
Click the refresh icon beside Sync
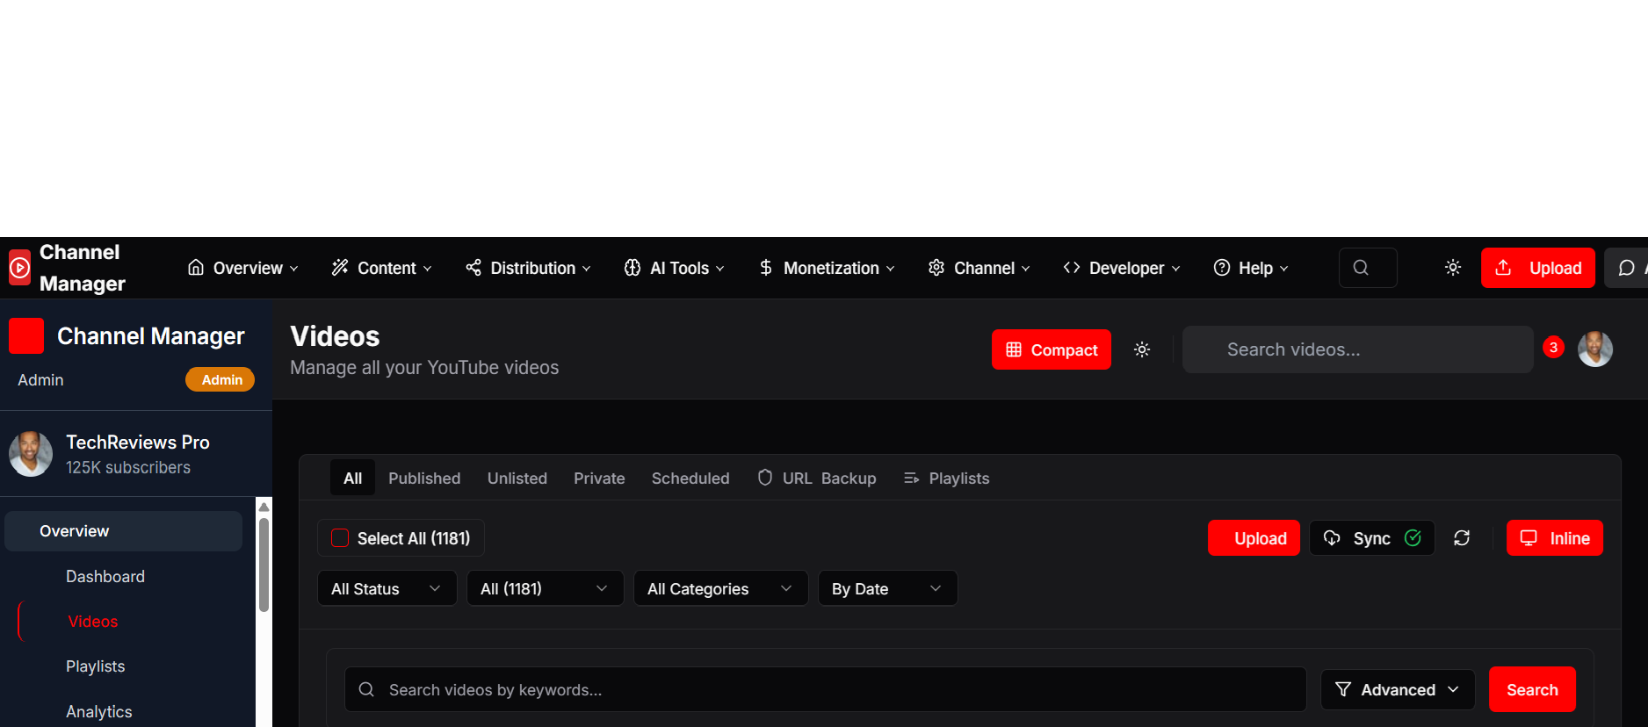(1462, 538)
